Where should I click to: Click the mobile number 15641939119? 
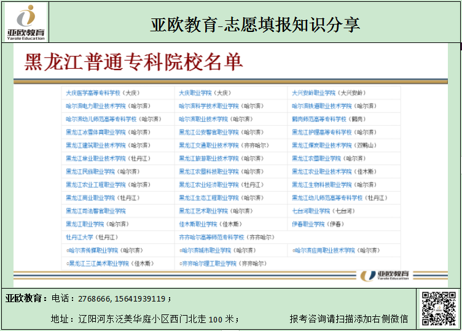[140, 299]
